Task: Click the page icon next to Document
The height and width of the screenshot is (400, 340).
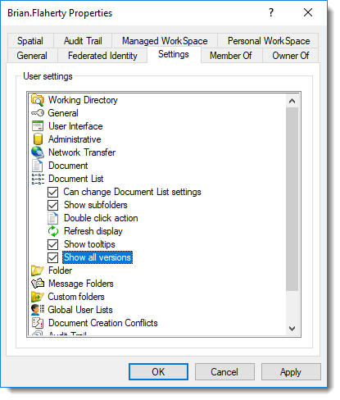Action: coord(37,166)
